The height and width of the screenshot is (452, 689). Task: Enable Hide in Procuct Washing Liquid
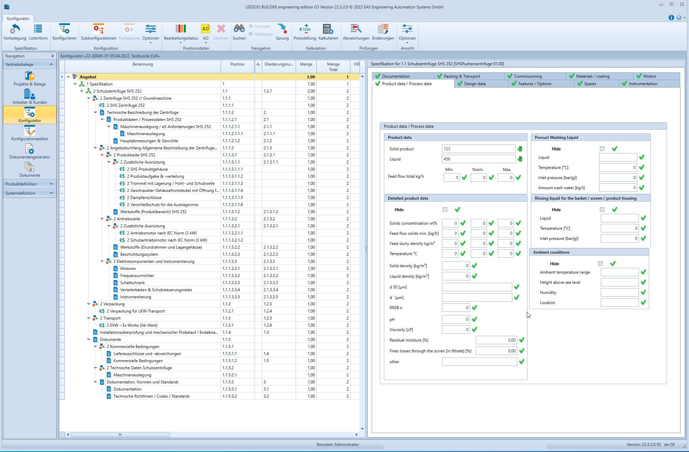(x=602, y=149)
